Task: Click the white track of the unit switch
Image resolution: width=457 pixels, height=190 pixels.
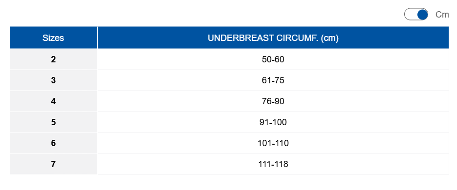Action: 411,15
